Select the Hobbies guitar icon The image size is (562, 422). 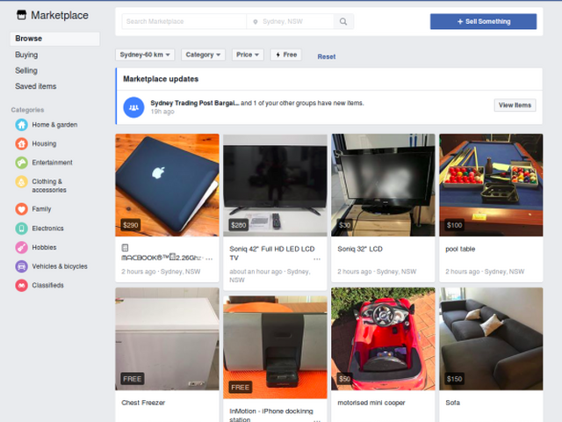pos(21,247)
